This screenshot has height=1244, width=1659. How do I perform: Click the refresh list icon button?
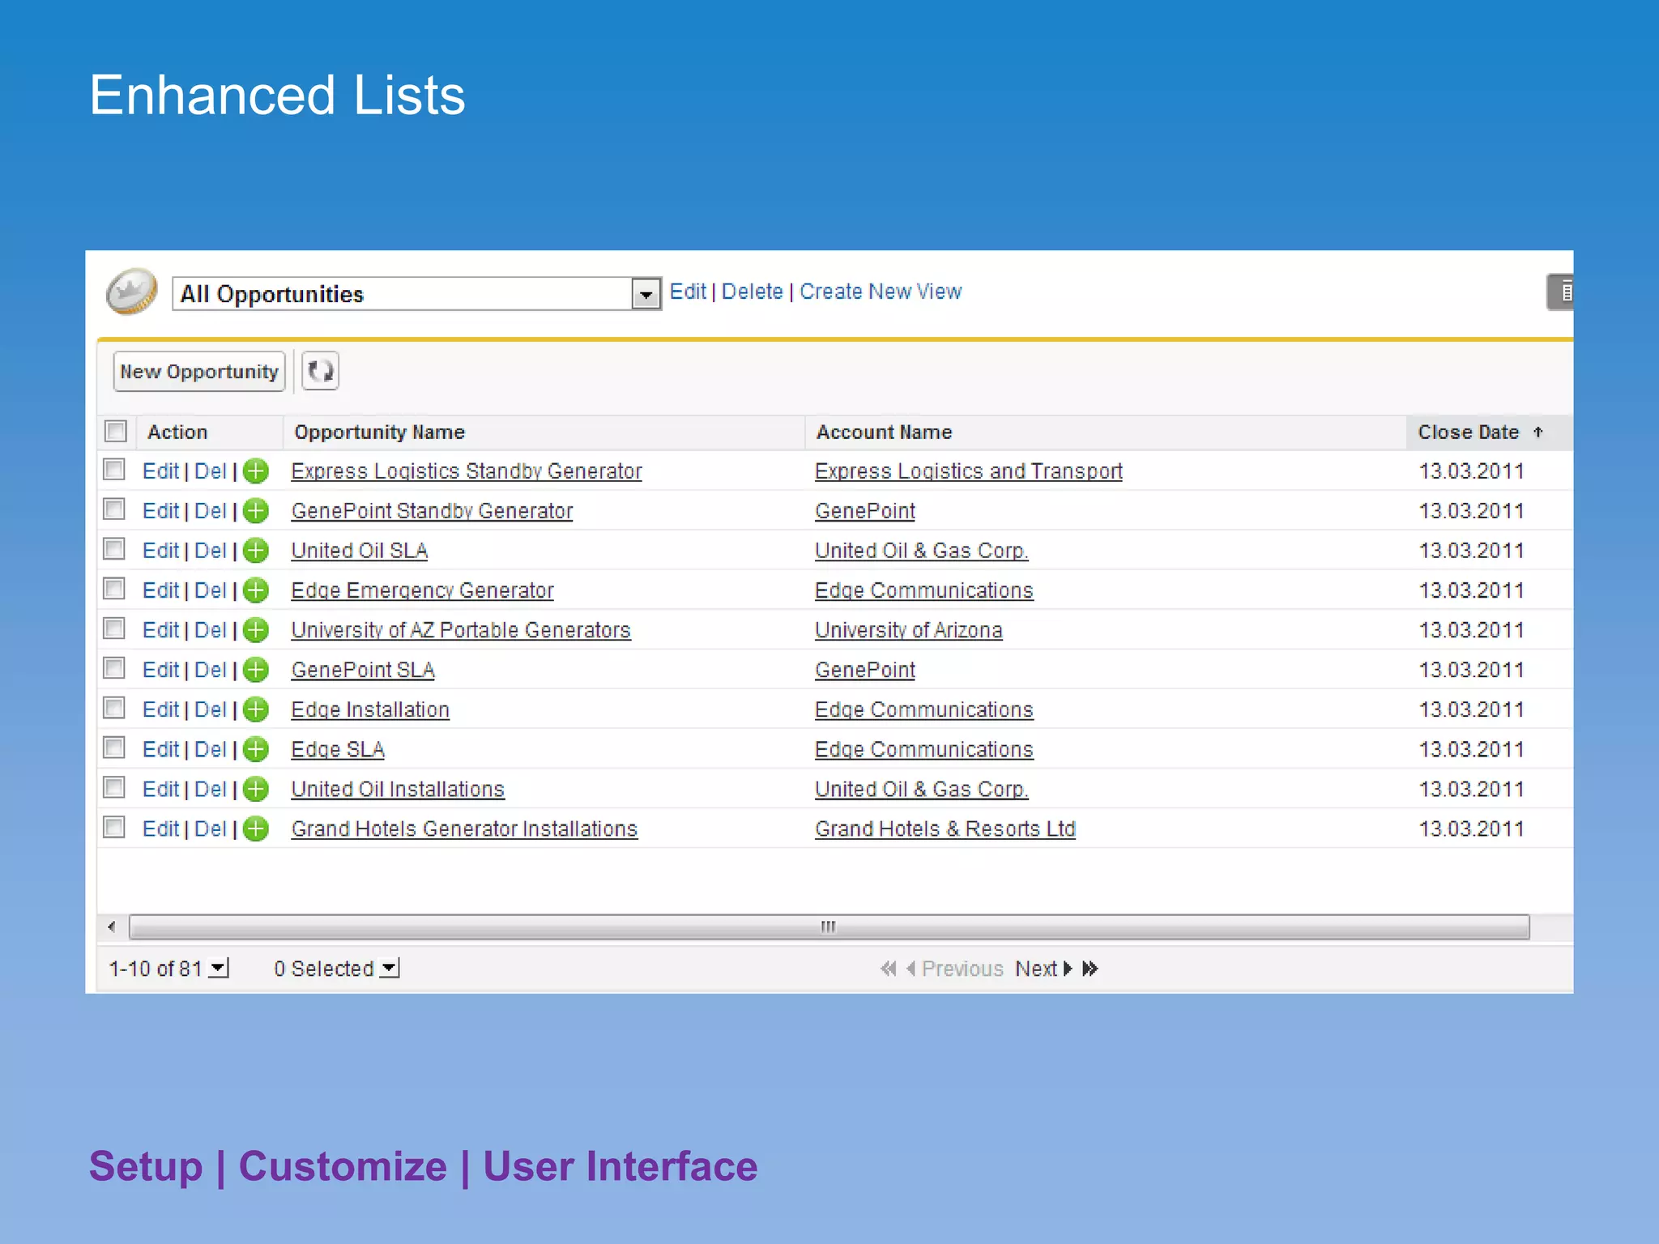(x=320, y=371)
